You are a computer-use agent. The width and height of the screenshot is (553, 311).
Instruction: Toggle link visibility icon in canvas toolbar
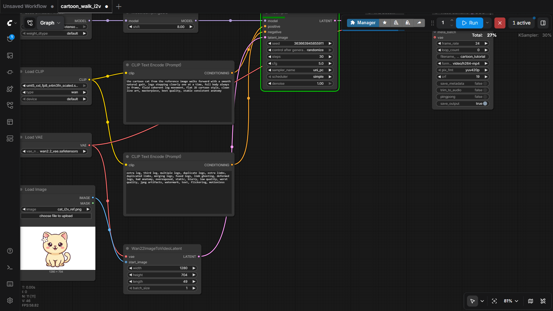click(x=543, y=301)
